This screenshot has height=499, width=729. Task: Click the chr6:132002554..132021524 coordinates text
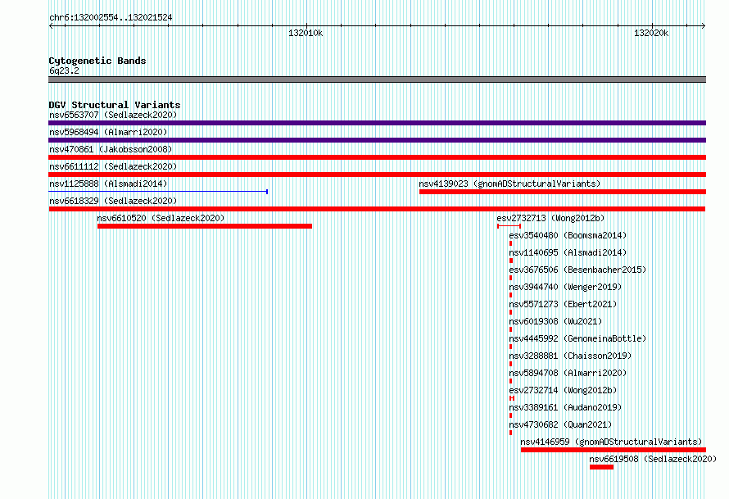coord(111,18)
